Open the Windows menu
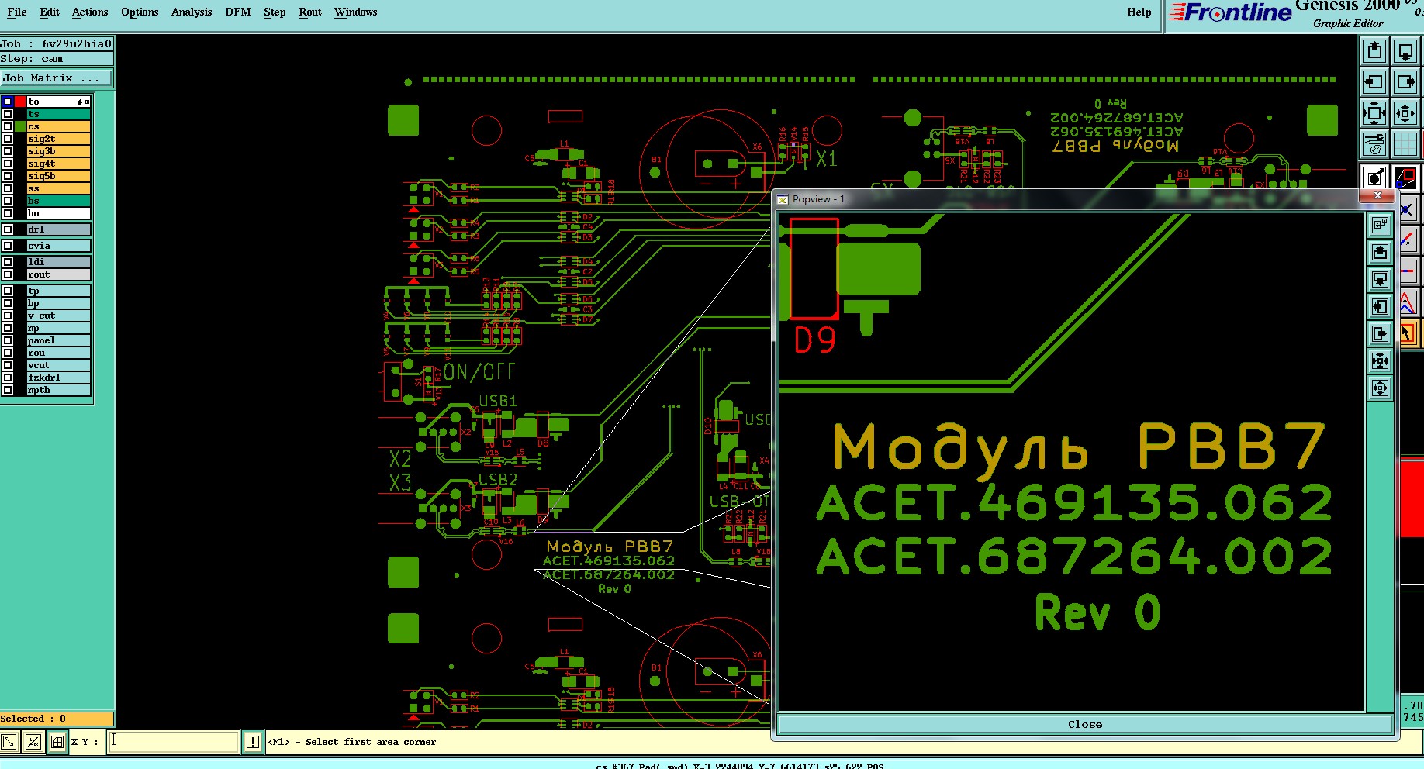 356,12
